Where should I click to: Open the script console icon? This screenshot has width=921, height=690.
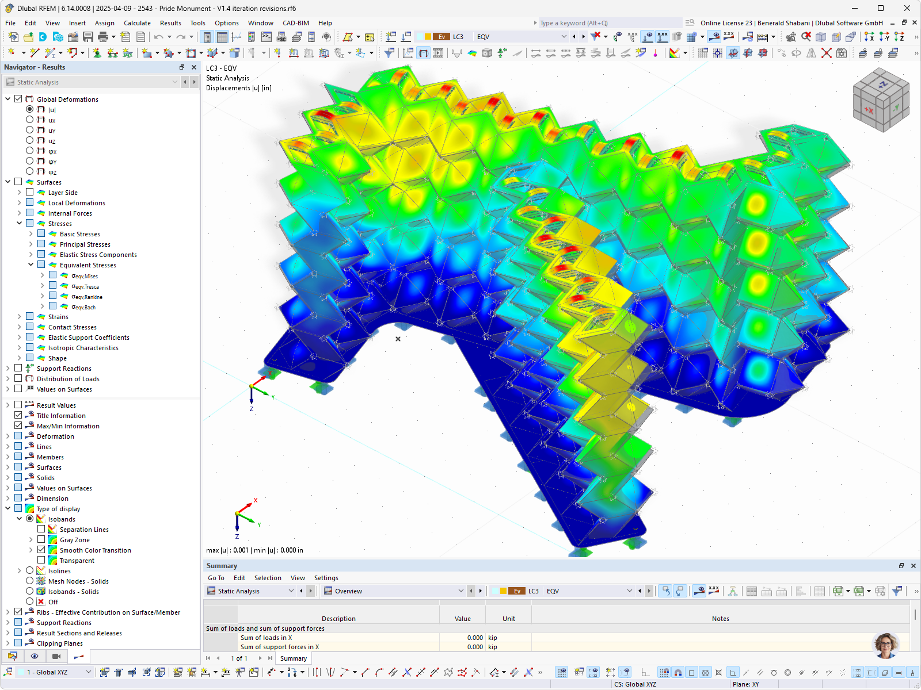267,37
